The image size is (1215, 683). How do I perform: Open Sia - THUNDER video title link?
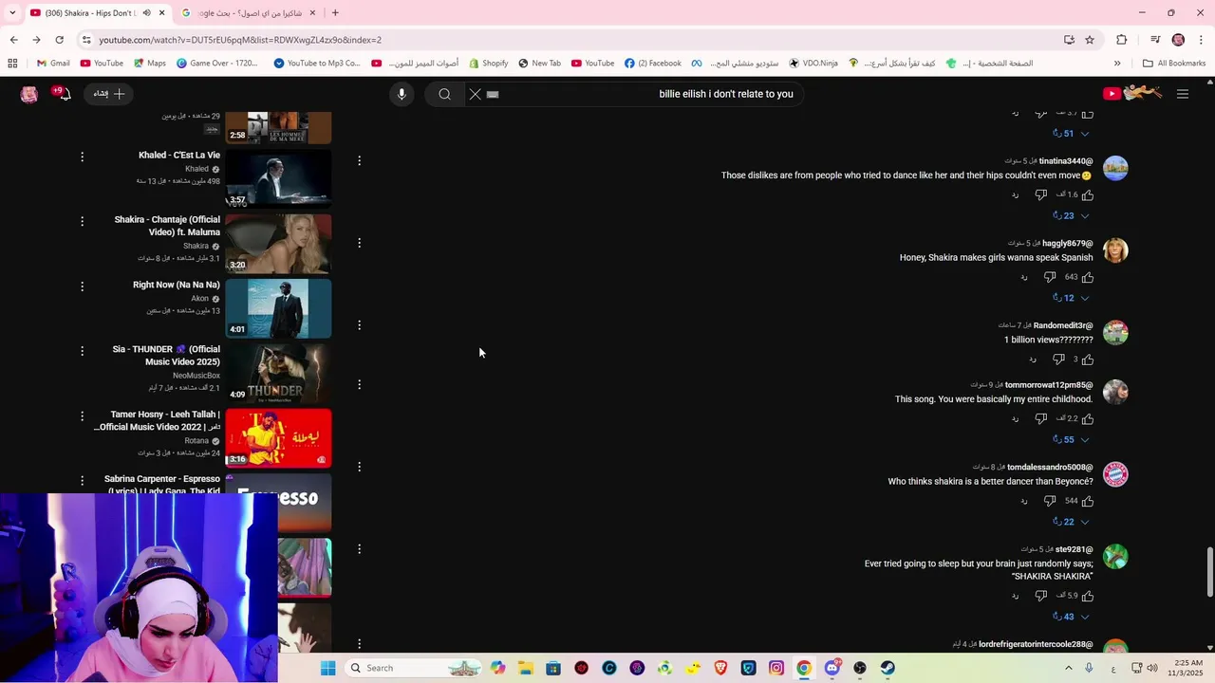click(x=166, y=355)
